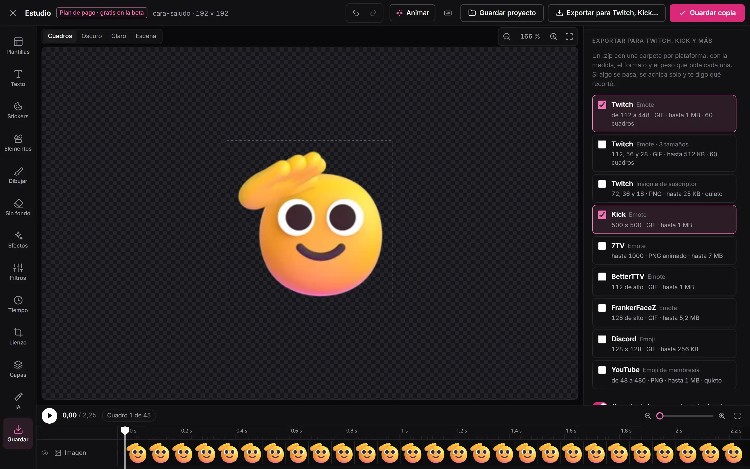This screenshot has height=469, width=750.
Task: Click Guardar proyecto button
Action: (x=502, y=13)
